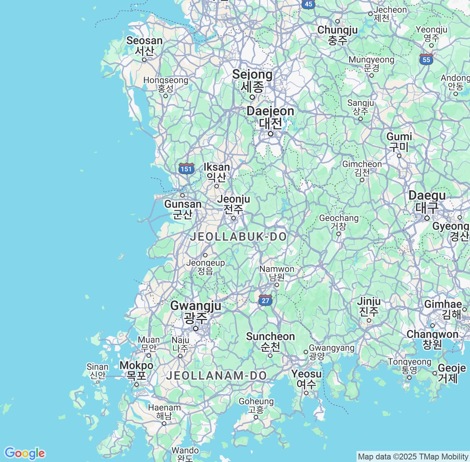The height and width of the screenshot is (462, 470).
Task: Click the Changwon city label
Action: click(432, 339)
